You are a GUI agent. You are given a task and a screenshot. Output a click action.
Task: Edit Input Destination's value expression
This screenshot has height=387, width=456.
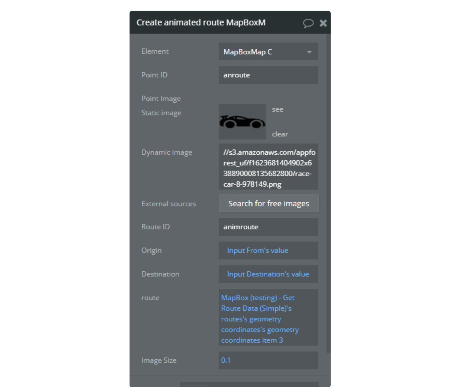click(x=268, y=274)
